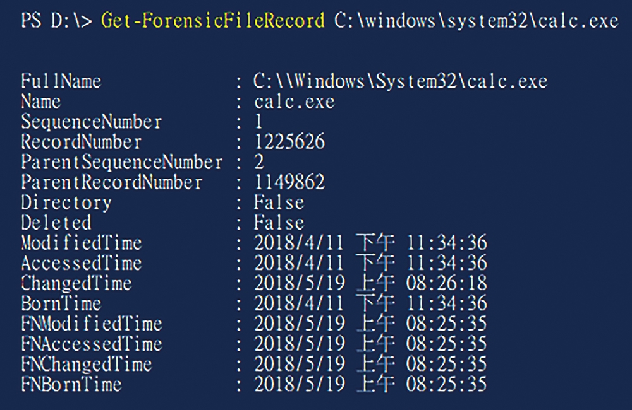Click the FNChangedTime timestamp value

click(370, 364)
